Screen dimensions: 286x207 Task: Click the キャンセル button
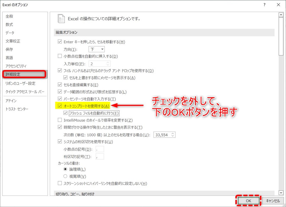pyautogui.click(x=273, y=201)
